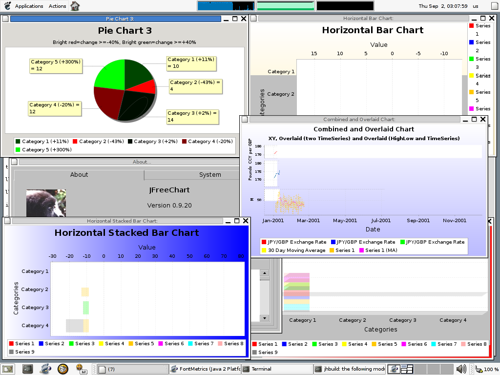Open the About... window menu icon
This screenshot has height=375, width=500.
14,162
